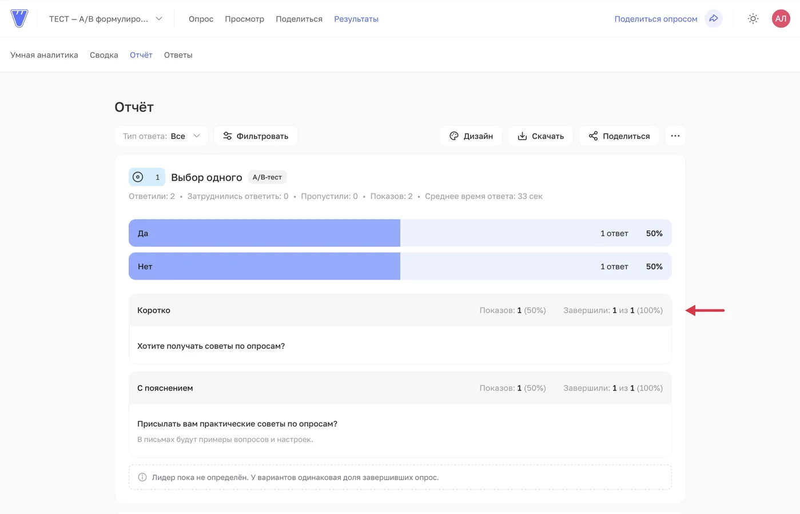Image resolution: width=800 pixels, height=514 pixels.
Task: Open the АЛ user avatar menu
Action: (781, 18)
